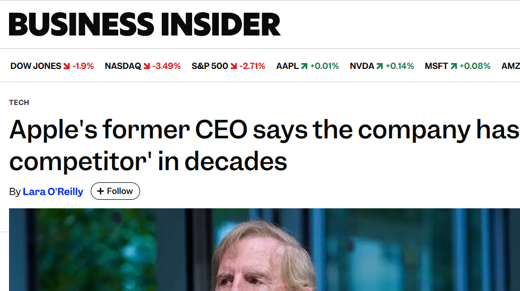Viewport: 520px width, 291px height.
Task: Click the red down arrow beside NASDAQ
Action: 146,66
